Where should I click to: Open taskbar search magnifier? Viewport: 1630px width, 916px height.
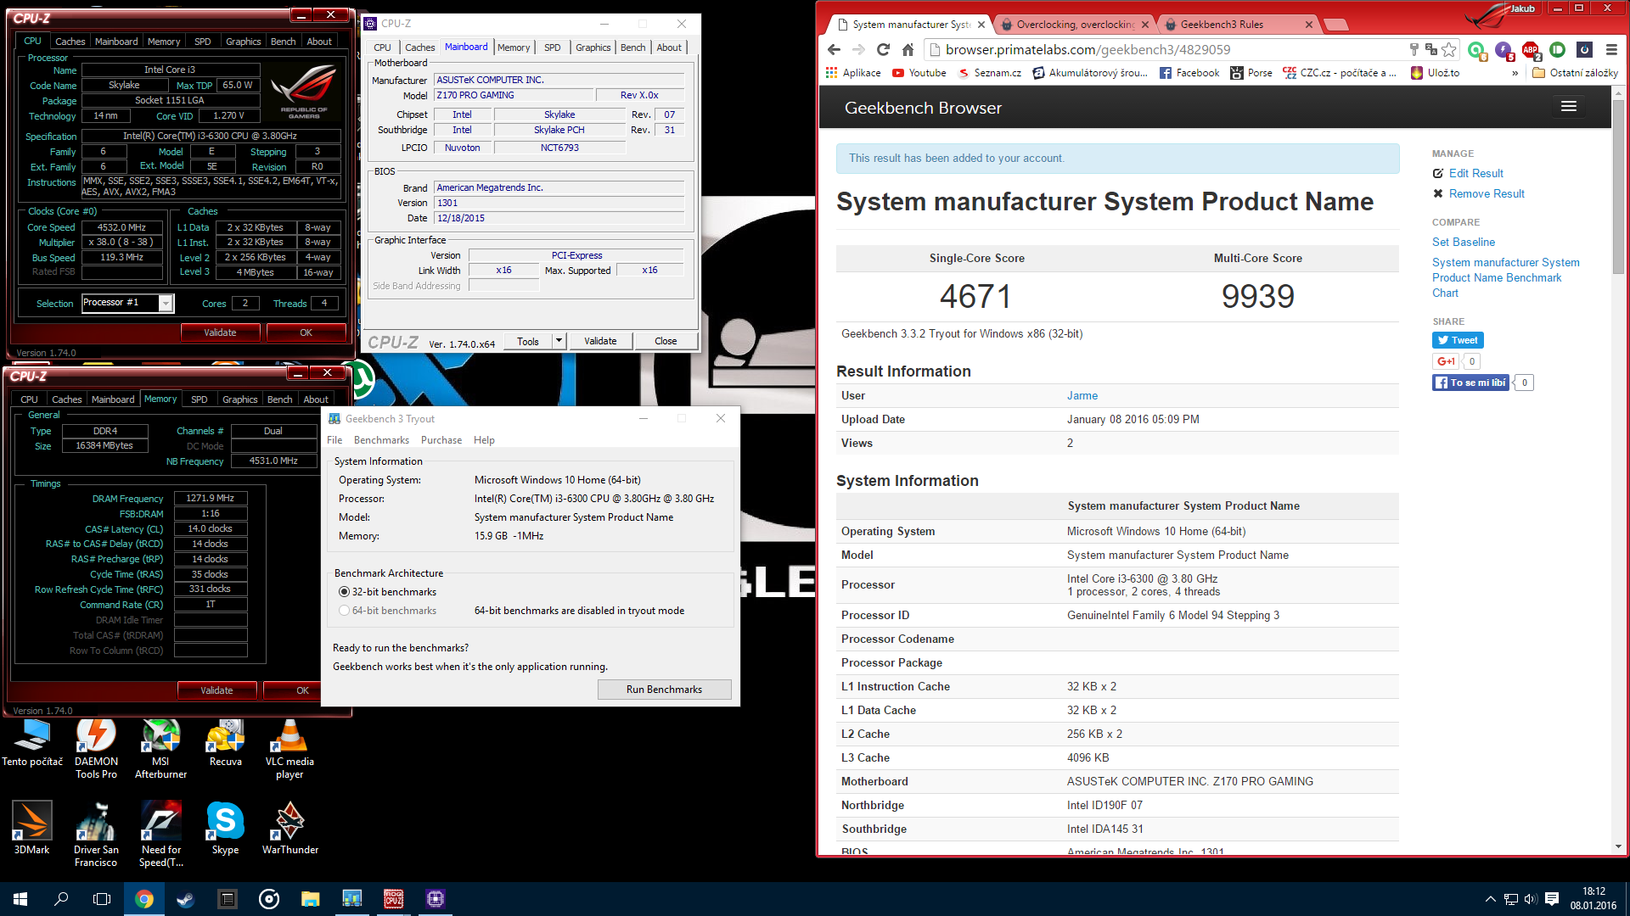pyautogui.click(x=61, y=899)
